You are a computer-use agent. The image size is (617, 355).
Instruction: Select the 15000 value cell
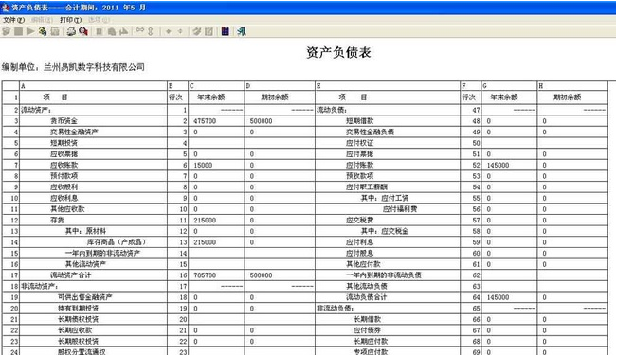coord(216,165)
